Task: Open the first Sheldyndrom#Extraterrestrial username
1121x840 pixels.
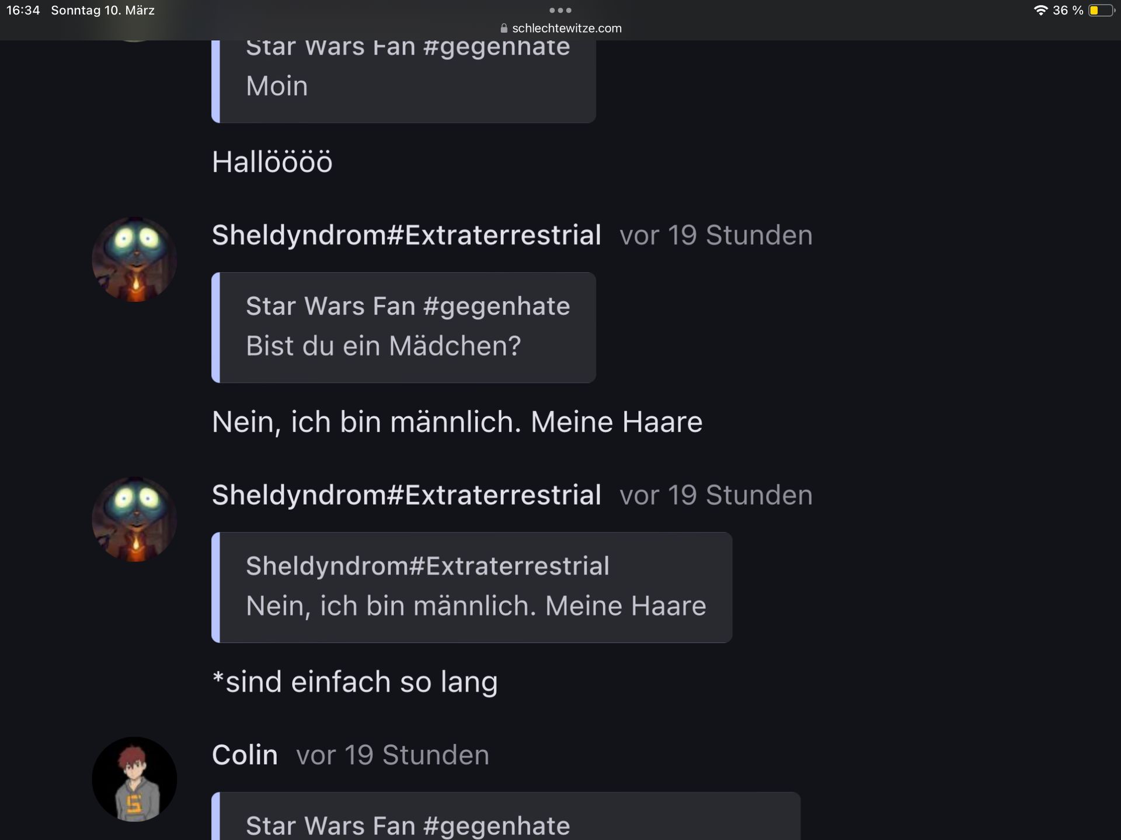Action: [406, 235]
